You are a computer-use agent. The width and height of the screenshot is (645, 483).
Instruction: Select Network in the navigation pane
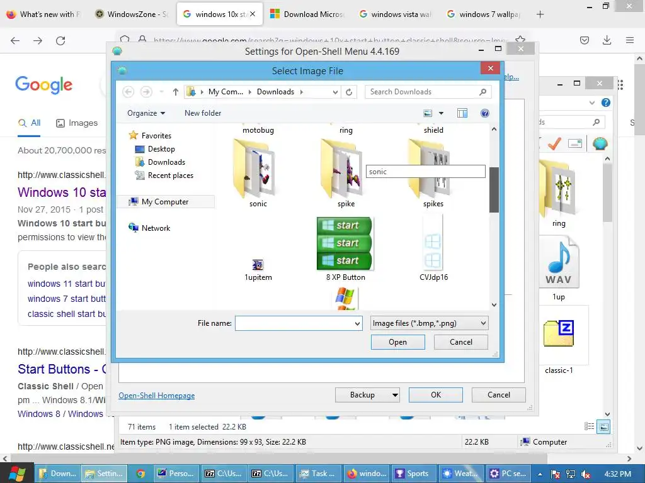156,228
